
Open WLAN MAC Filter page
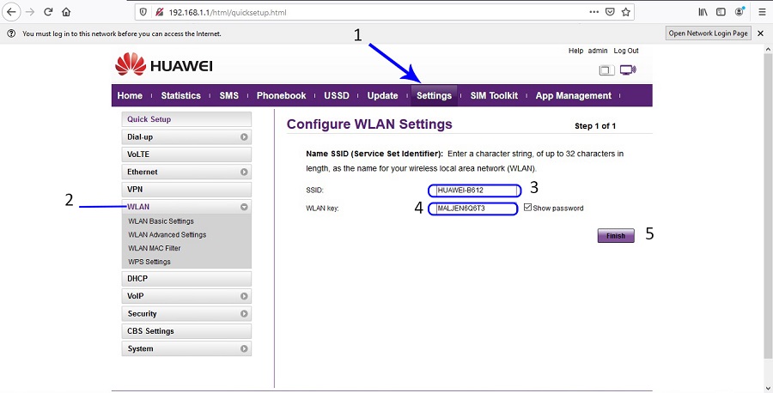155,248
